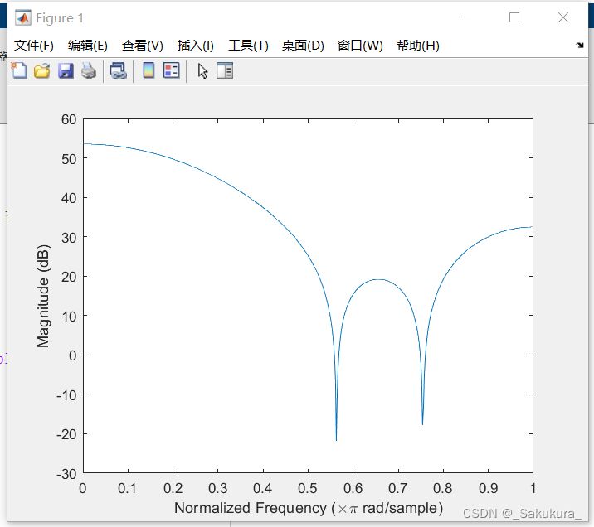Image resolution: width=594 pixels, height=527 pixels.
Task: Toggle the Edit Plot arrow tool
Action: (x=202, y=71)
